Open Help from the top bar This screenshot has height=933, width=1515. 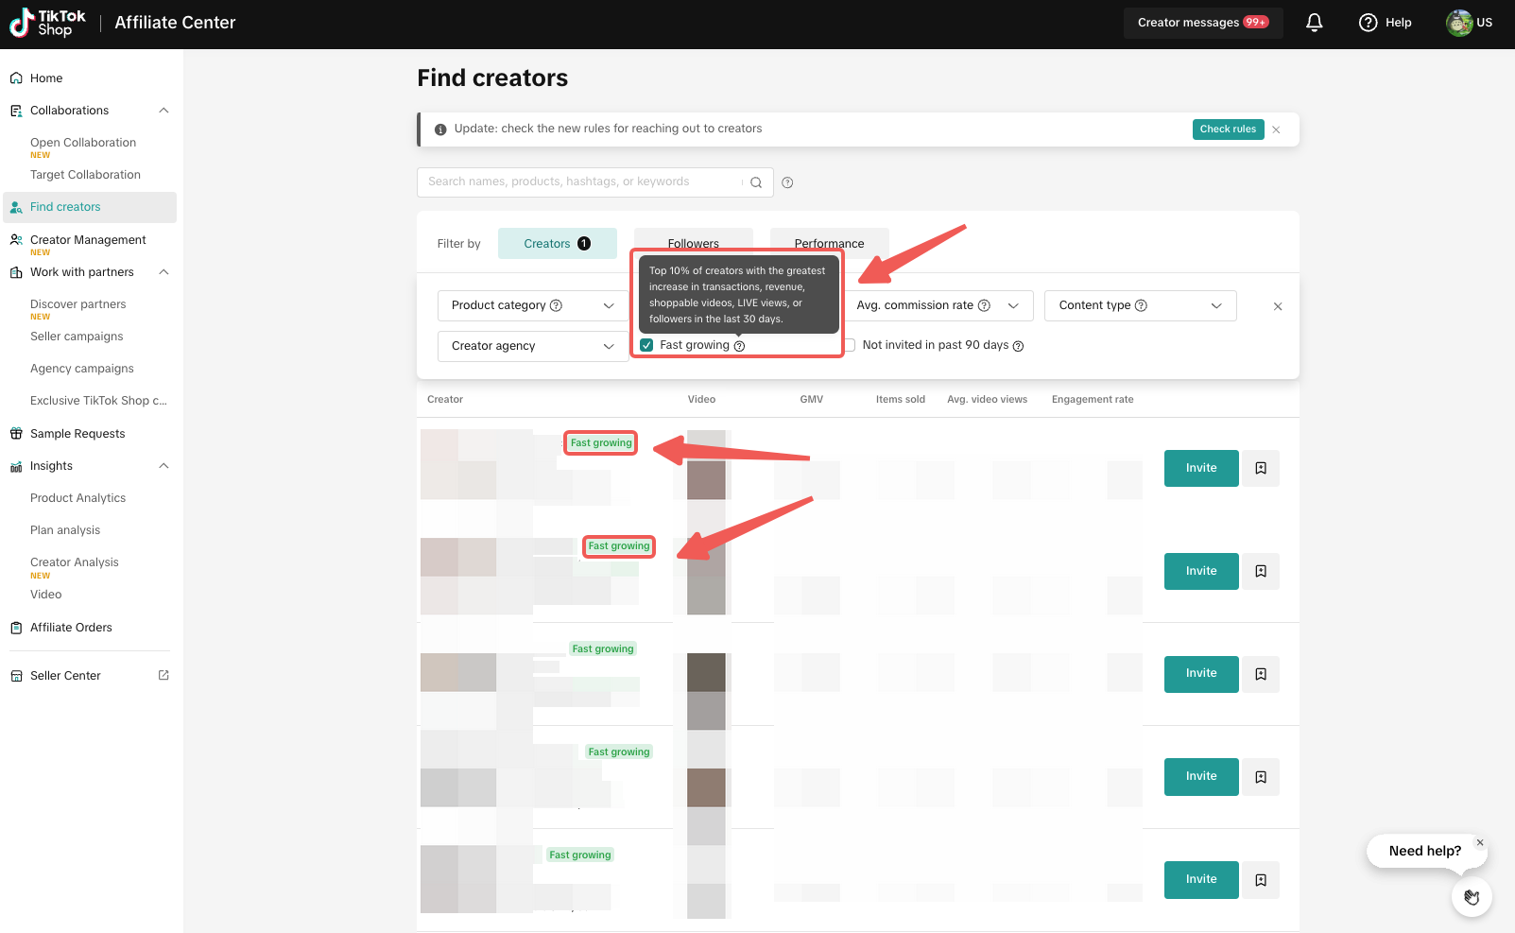1385,23
